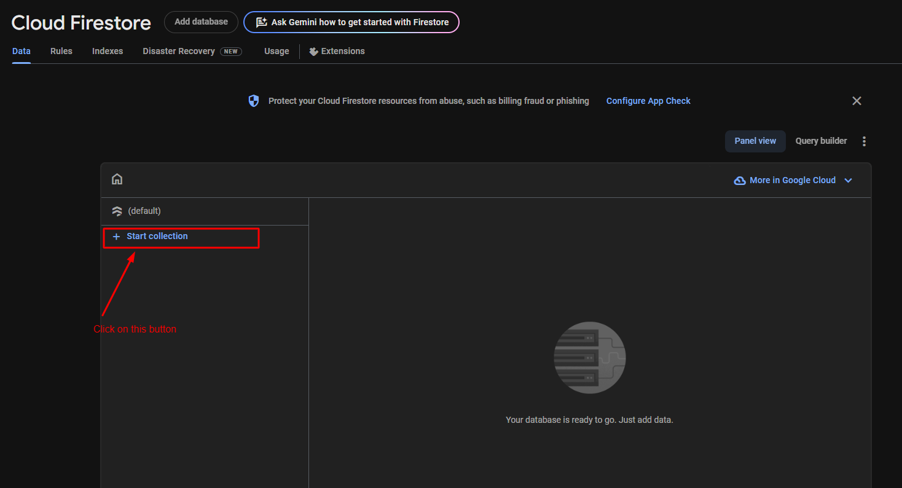This screenshot has width=902, height=488.
Task: Open the three-dot overflow menu
Action: [864, 141]
